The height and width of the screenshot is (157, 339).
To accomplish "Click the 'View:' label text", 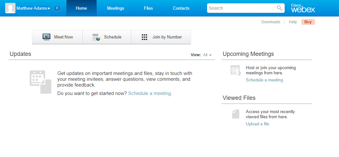I will (x=196, y=55).
